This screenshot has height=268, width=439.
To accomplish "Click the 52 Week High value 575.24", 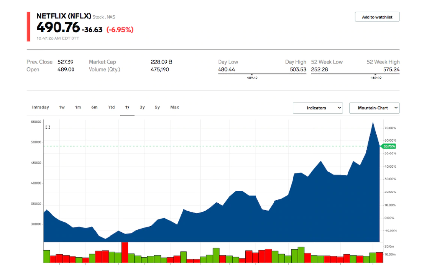I will (391, 70).
